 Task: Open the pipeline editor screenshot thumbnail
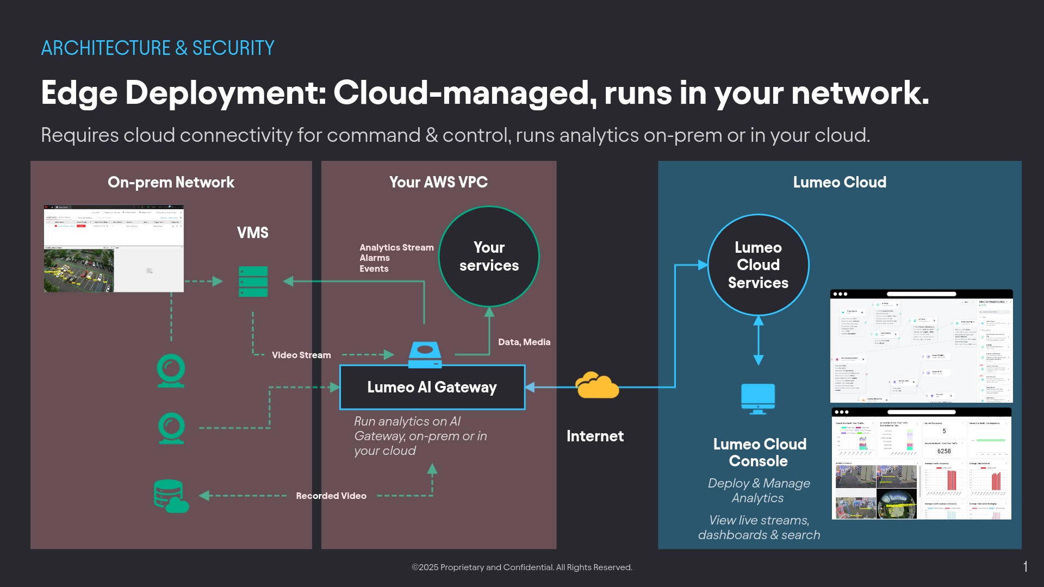[x=921, y=346]
